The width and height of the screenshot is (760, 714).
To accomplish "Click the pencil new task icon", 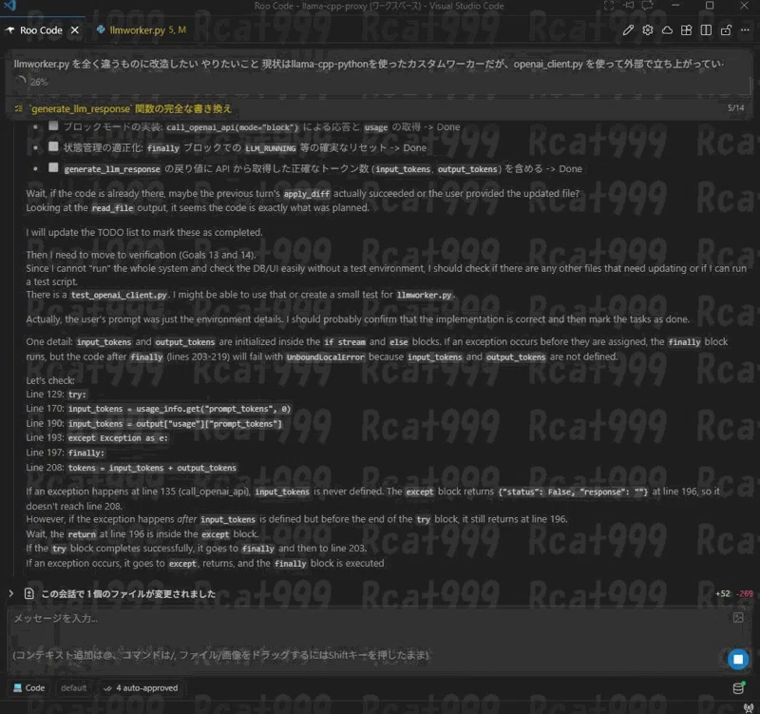I will click(628, 30).
